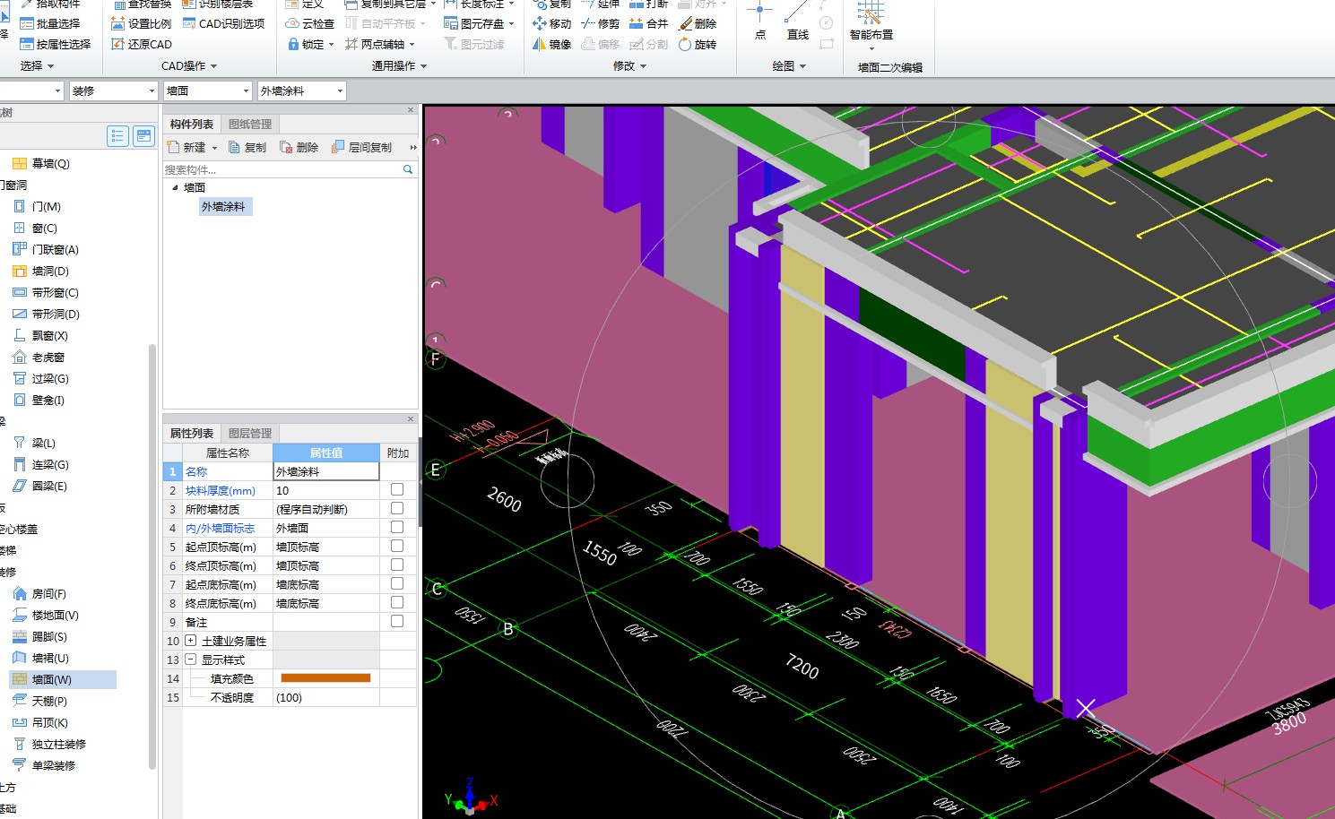Select 外墙涂料 in the component list
Screen dimensions: 1335x819
226,207
